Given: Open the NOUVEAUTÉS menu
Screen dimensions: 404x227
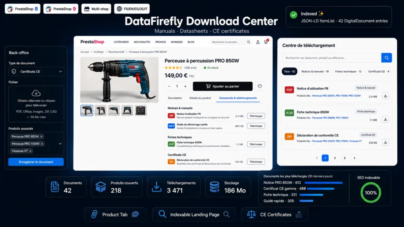Looking at the screenshot, I should click(142, 42).
